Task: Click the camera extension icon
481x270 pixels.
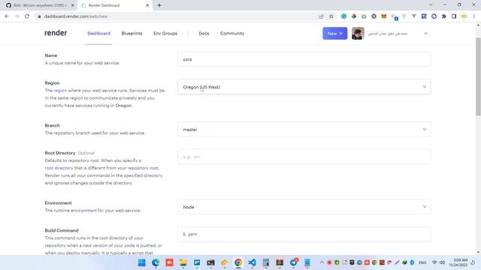Action: [x=364, y=16]
